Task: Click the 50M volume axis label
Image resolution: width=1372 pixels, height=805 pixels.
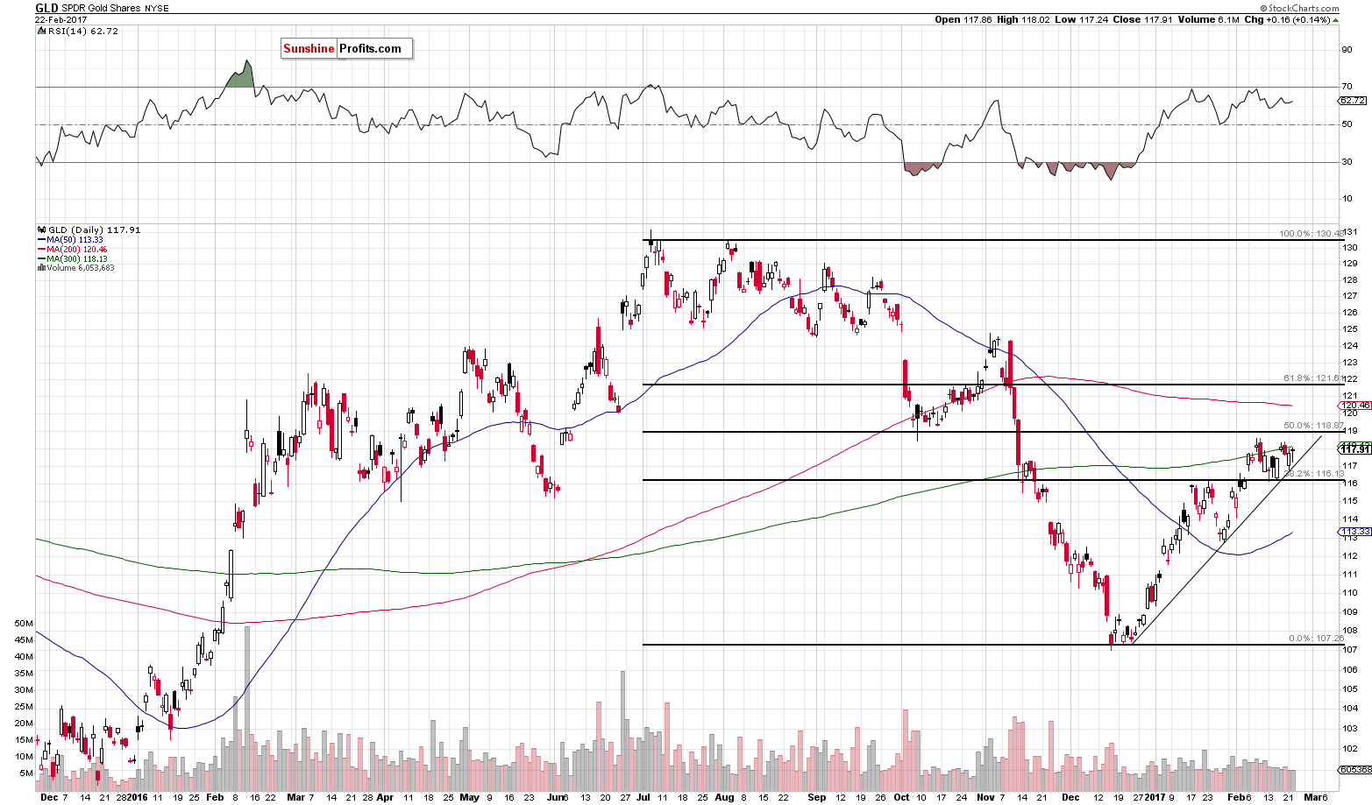Action: click(22, 624)
